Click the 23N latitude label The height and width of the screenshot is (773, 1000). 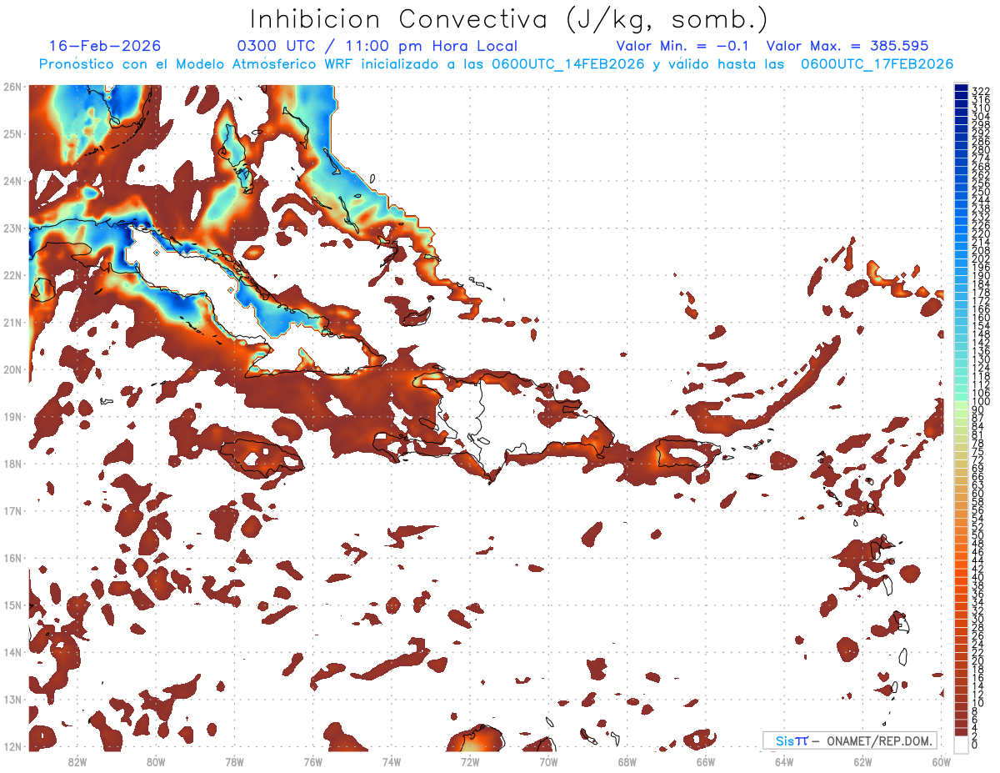pyautogui.click(x=12, y=228)
